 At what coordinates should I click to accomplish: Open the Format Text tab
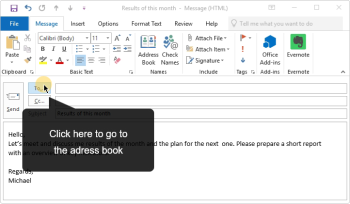click(x=146, y=23)
